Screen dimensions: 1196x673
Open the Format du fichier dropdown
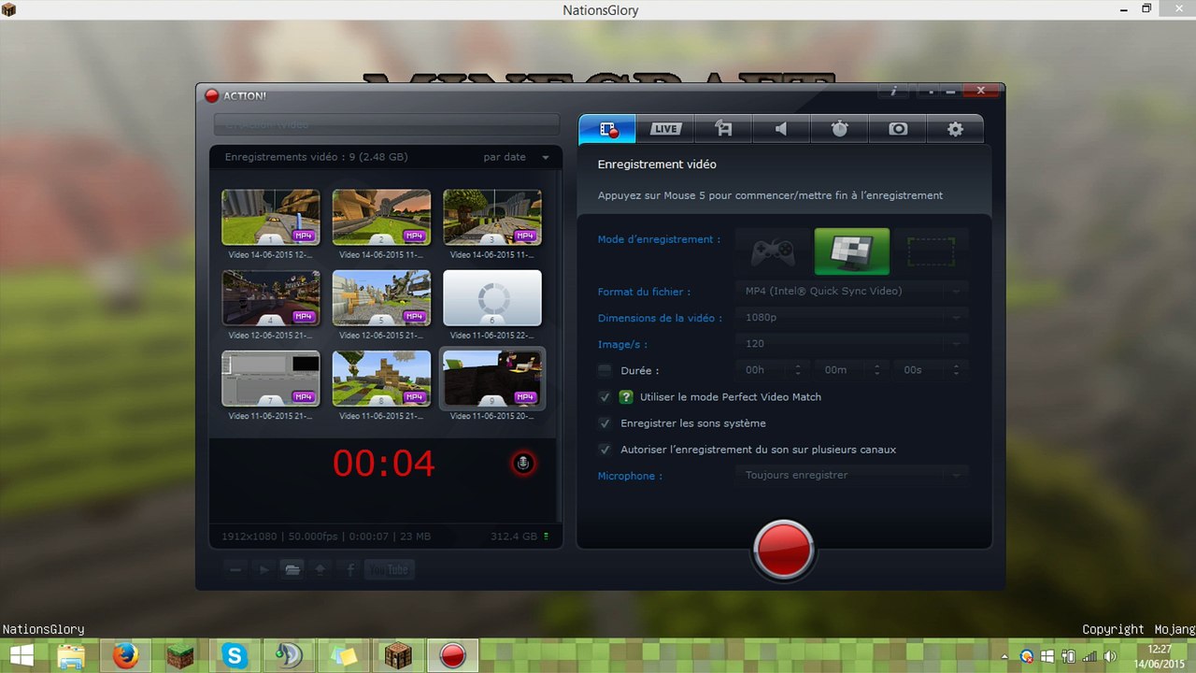[x=850, y=292]
